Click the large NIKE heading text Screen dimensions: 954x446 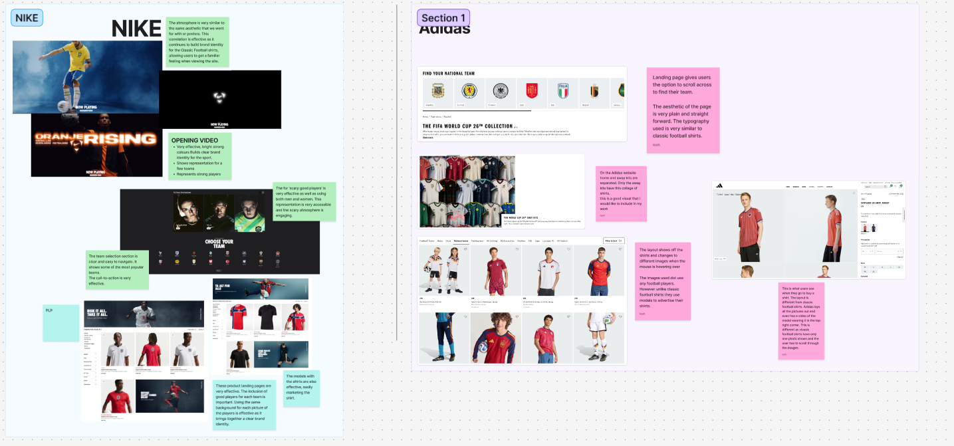pyautogui.click(x=136, y=29)
